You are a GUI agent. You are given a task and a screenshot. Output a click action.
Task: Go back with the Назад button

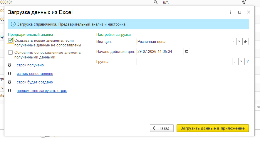click(x=162, y=128)
